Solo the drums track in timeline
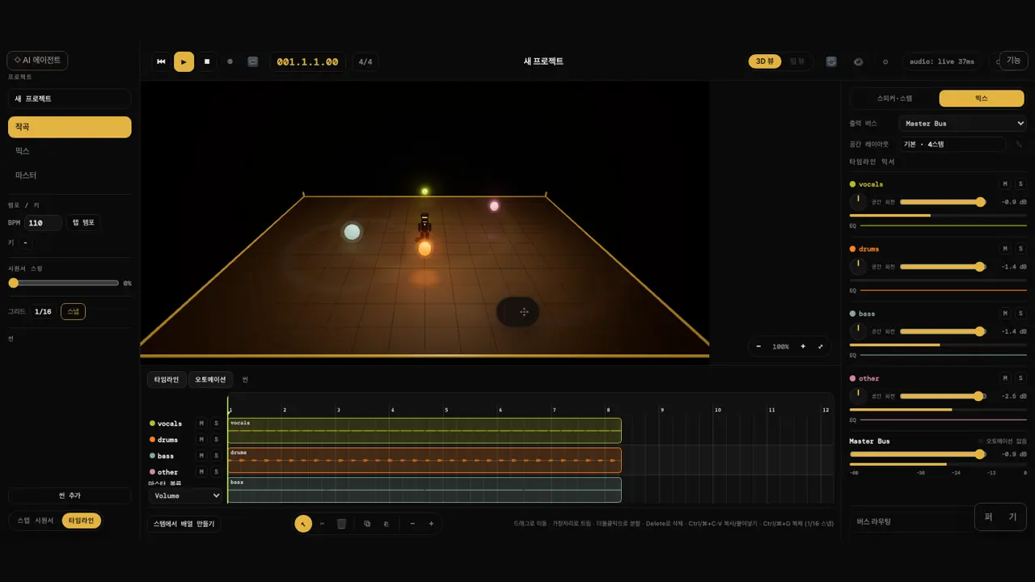 click(x=216, y=440)
